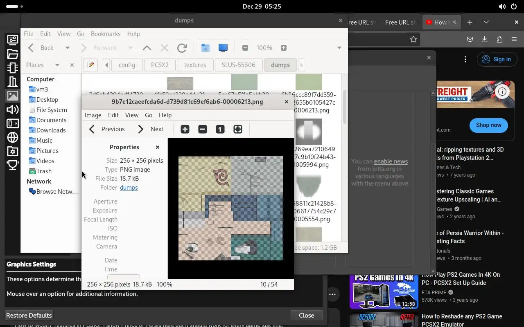Reload the current folder

click(x=182, y=48)
